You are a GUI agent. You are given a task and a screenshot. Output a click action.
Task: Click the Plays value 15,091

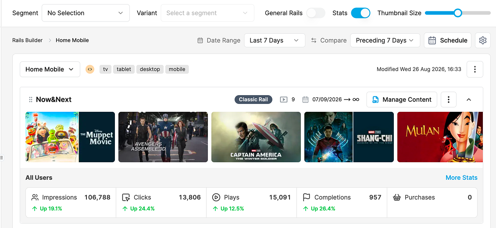pyautogui.click(x=280, y=197)
